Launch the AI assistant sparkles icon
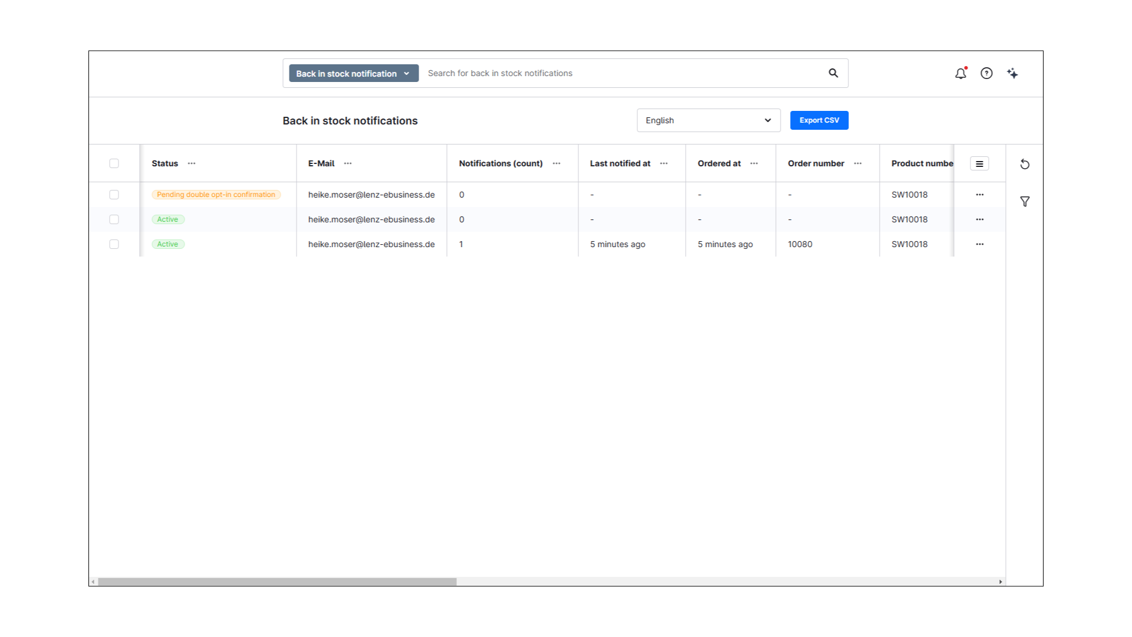The height and width of the screenshot is (637, 1132). click(x=1012, y=73)
